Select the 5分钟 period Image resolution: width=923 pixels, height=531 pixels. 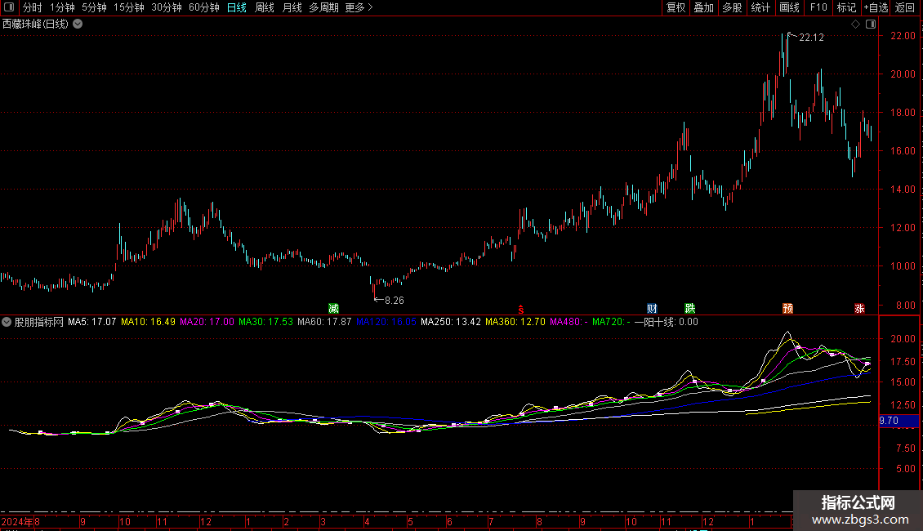point(94,7)
